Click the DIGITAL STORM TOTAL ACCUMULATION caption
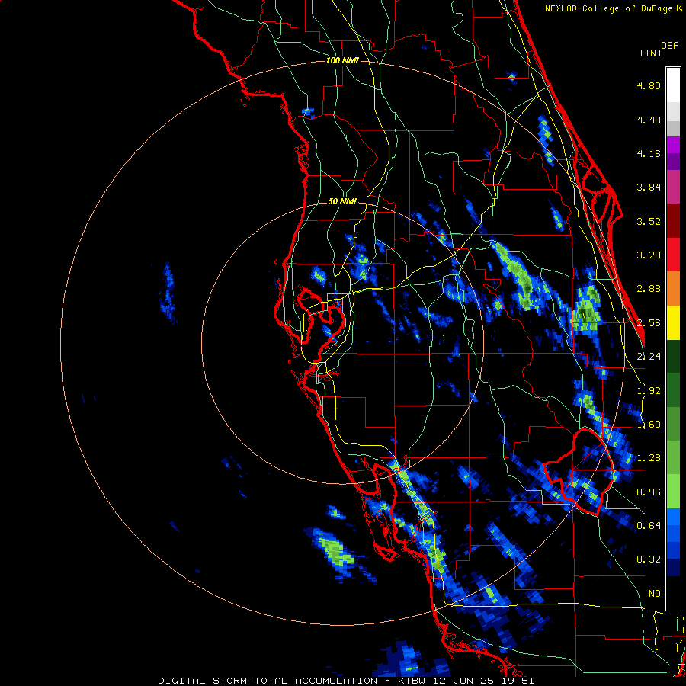The width and height of the screenshot is (686, 686). click(x=268, y=681)
